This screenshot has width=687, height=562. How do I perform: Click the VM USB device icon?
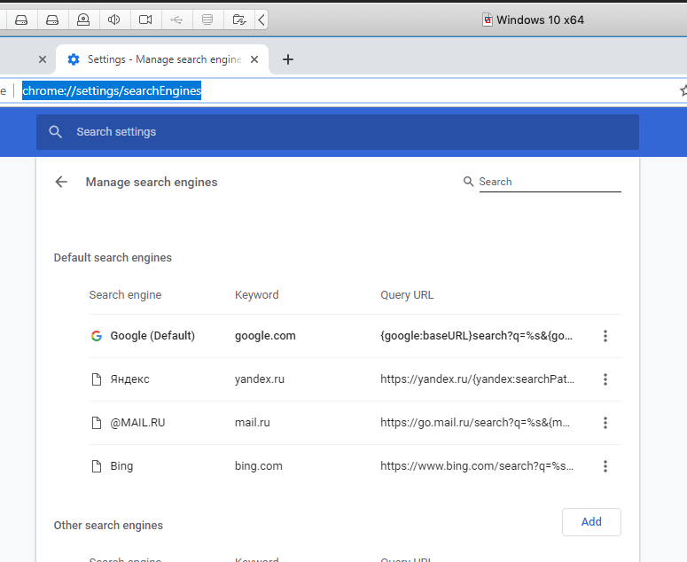click(x=176, y=20)
